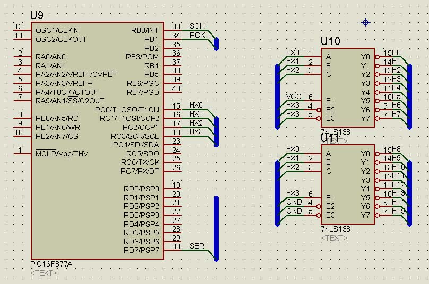The height and width of the screenshot is (284, 429).
Task: Select the U11 reference label
Action: (x=330, y=138)
